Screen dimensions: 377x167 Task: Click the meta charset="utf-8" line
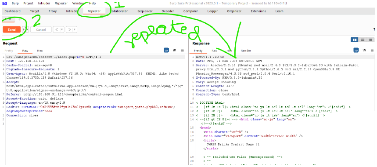tap(226, 132)
